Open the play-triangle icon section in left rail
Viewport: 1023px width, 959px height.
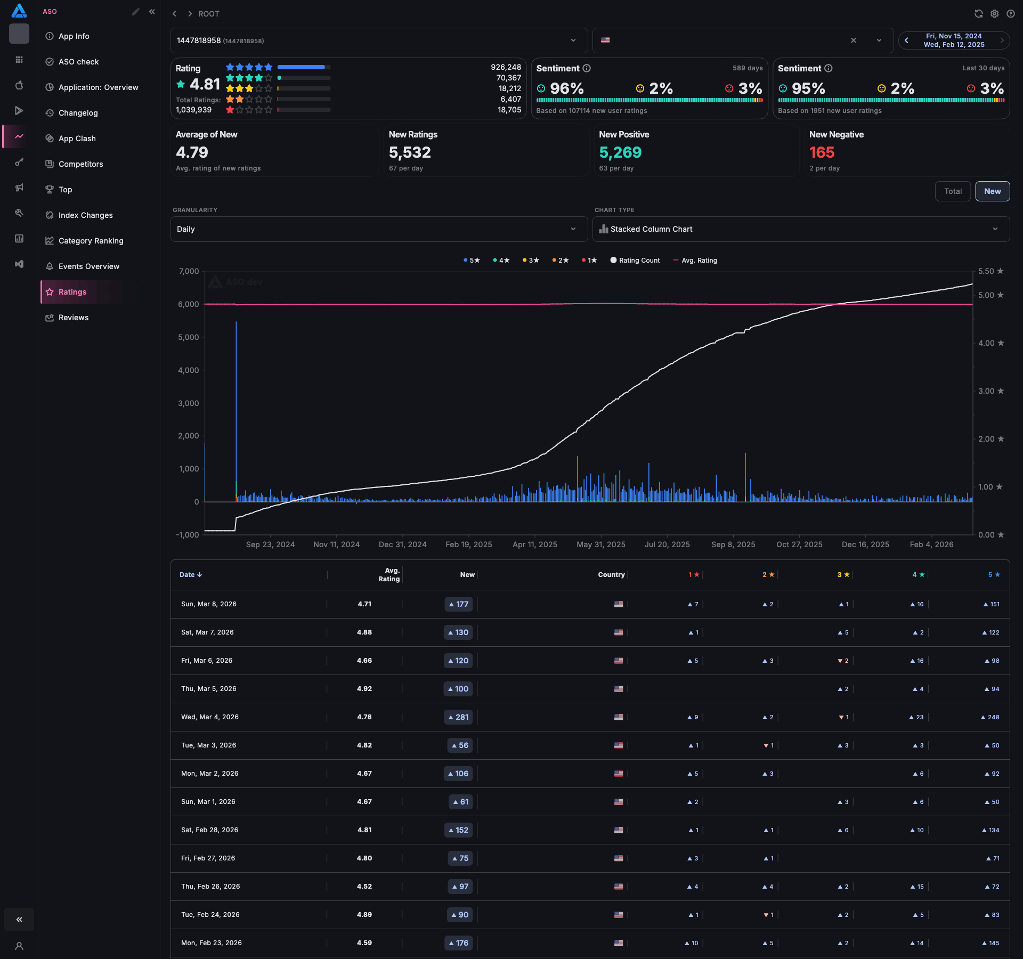(19, 111)
